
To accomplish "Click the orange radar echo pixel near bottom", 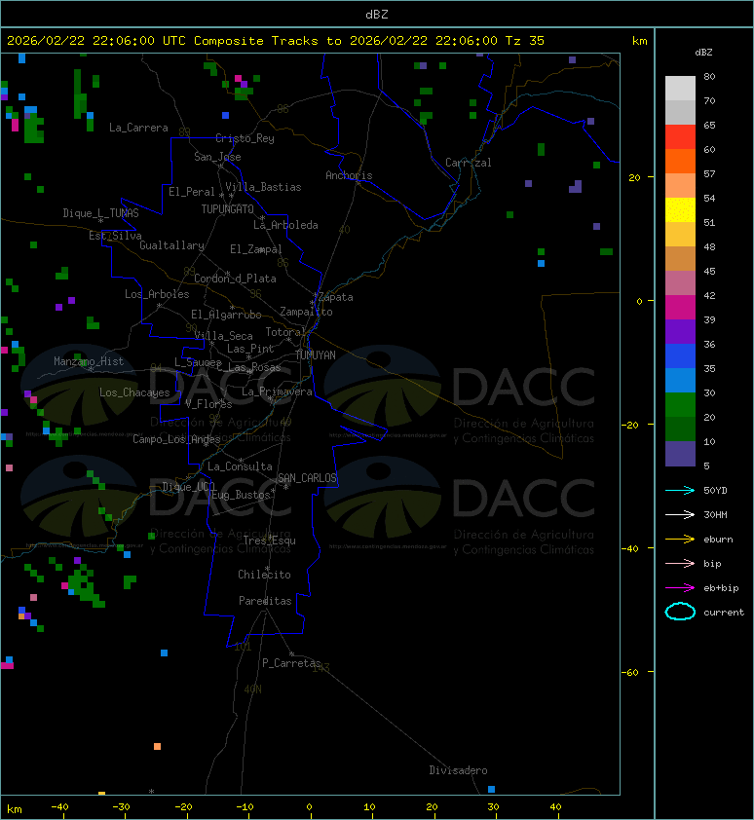I will [x=157, y=746].
